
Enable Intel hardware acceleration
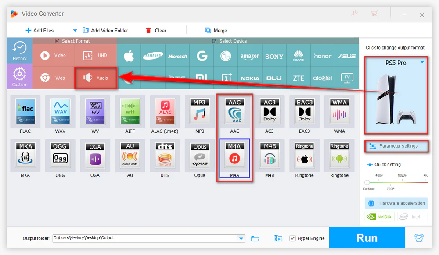412,216
